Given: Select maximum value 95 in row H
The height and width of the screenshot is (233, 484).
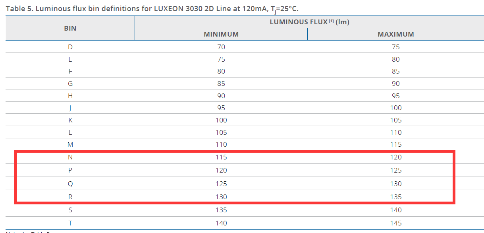Looking at the screenshot, I should (396, 96).
